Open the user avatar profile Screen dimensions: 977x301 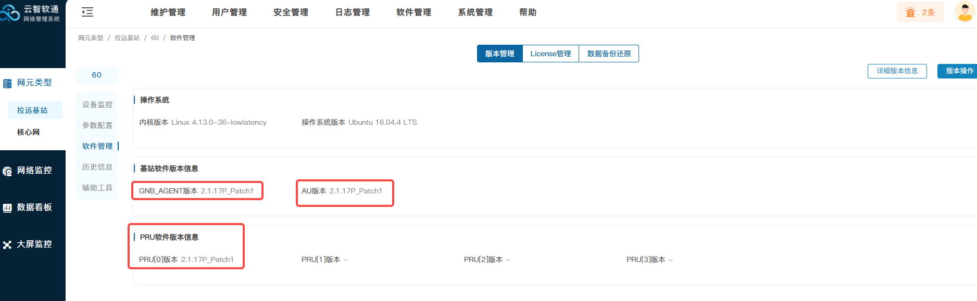[x=965, y=11]
